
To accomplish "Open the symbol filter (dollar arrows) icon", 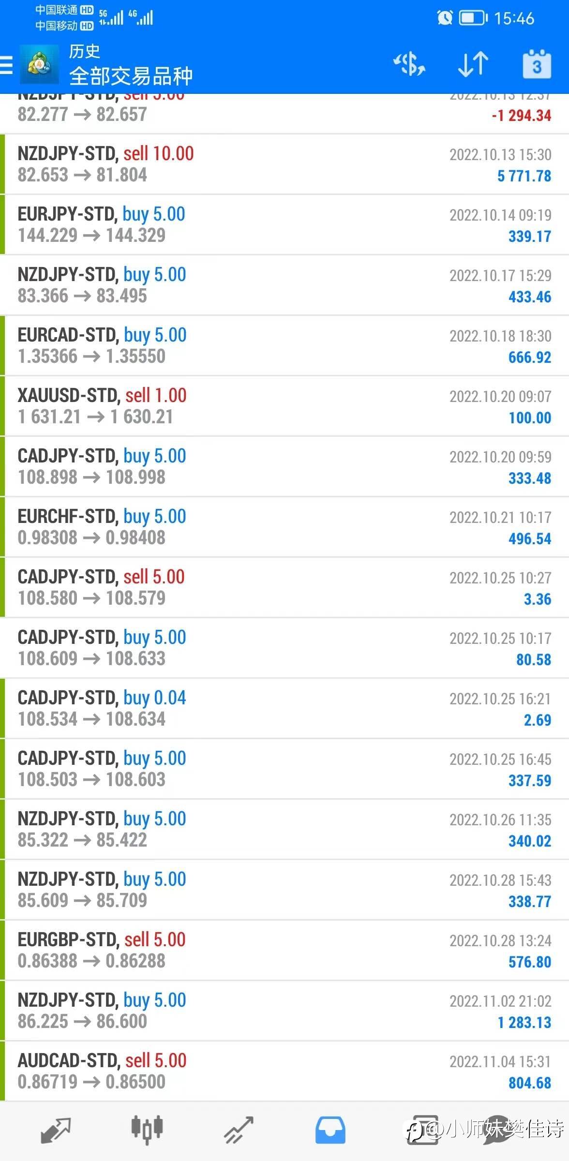I will click(409, 64).
